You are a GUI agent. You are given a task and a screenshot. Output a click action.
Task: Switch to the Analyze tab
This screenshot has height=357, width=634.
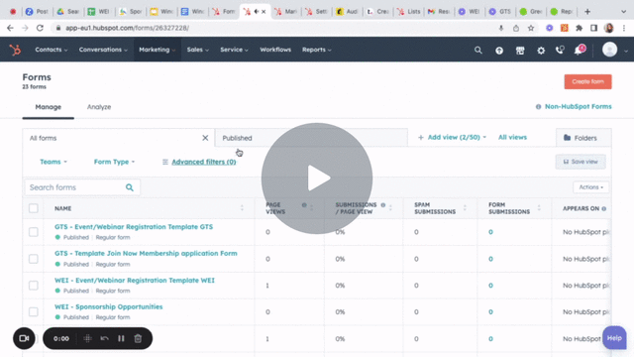point(99,107)
